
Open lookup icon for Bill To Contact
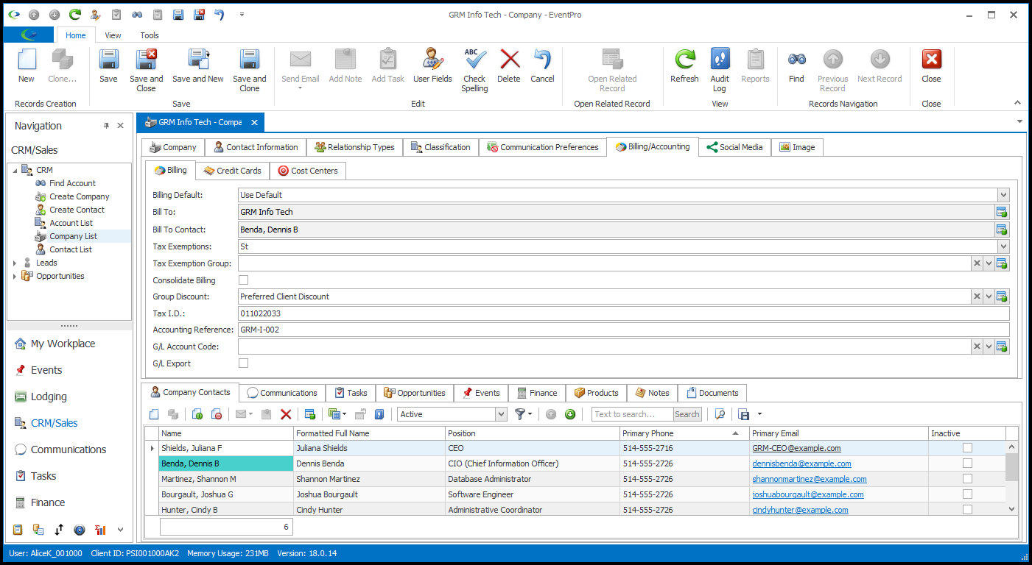(1002, 230)
